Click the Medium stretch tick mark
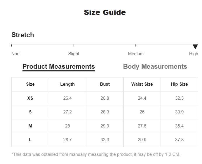Viewport: 202px width, 164px height. [136, 45]
